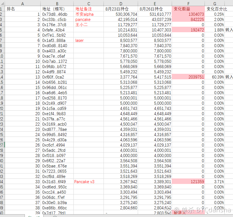Click cell with value 3,267,942
This screenshot has height=217, width=233.
(x=121, y=181)
